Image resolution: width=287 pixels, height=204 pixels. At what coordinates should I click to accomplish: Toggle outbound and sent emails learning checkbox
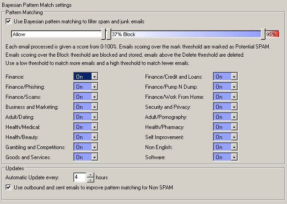pyautogui.click(x=9, y=187)
